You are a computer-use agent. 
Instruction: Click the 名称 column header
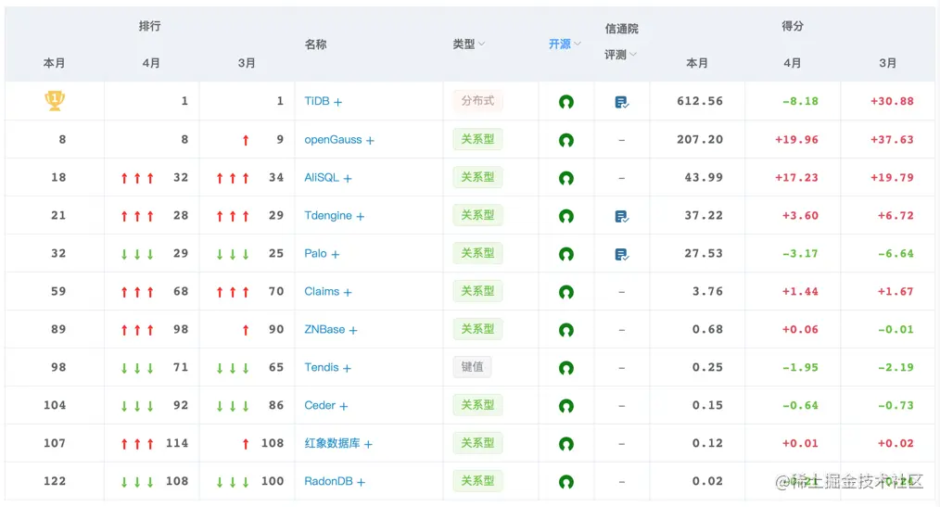point(315,44)
